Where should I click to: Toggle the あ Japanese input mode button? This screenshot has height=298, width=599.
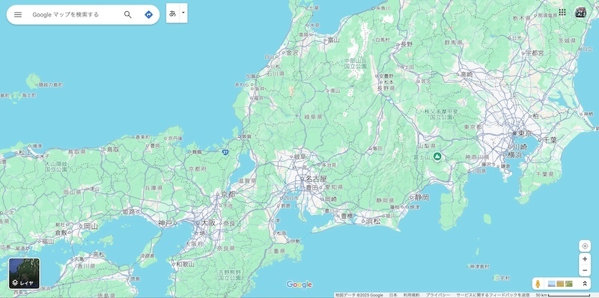[x=173, y=13]
